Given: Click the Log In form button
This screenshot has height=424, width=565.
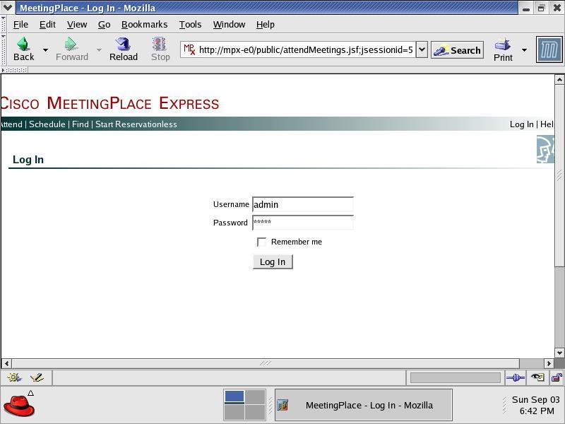Looking at the screenshot, I should [273, 261].
